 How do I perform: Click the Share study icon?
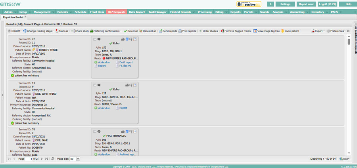coord(73,31)
